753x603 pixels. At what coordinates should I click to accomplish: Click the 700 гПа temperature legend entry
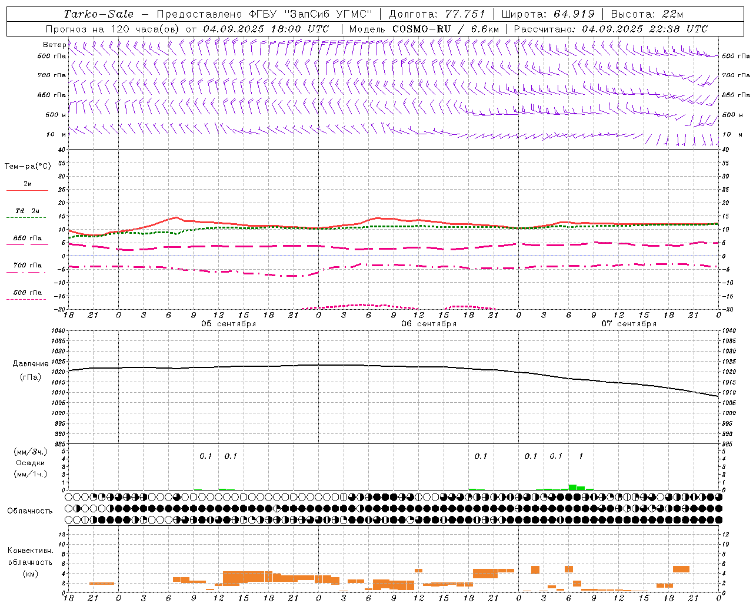point(28,266)
